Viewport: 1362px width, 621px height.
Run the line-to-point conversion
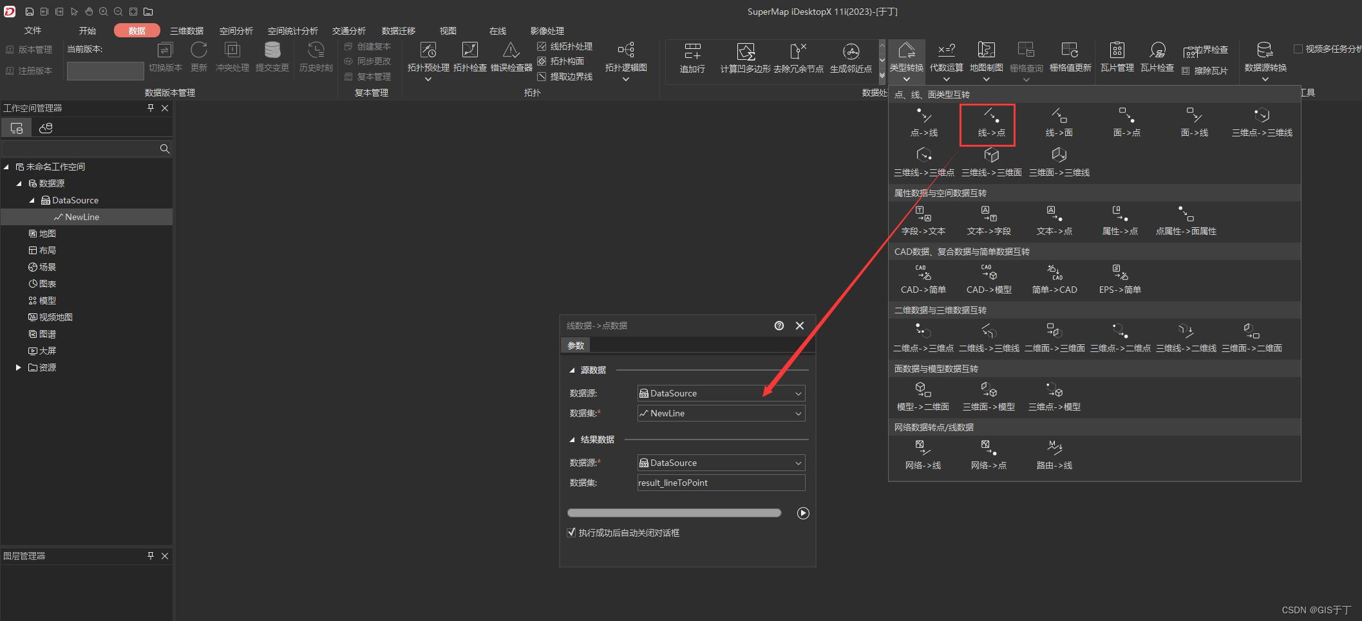803,513
